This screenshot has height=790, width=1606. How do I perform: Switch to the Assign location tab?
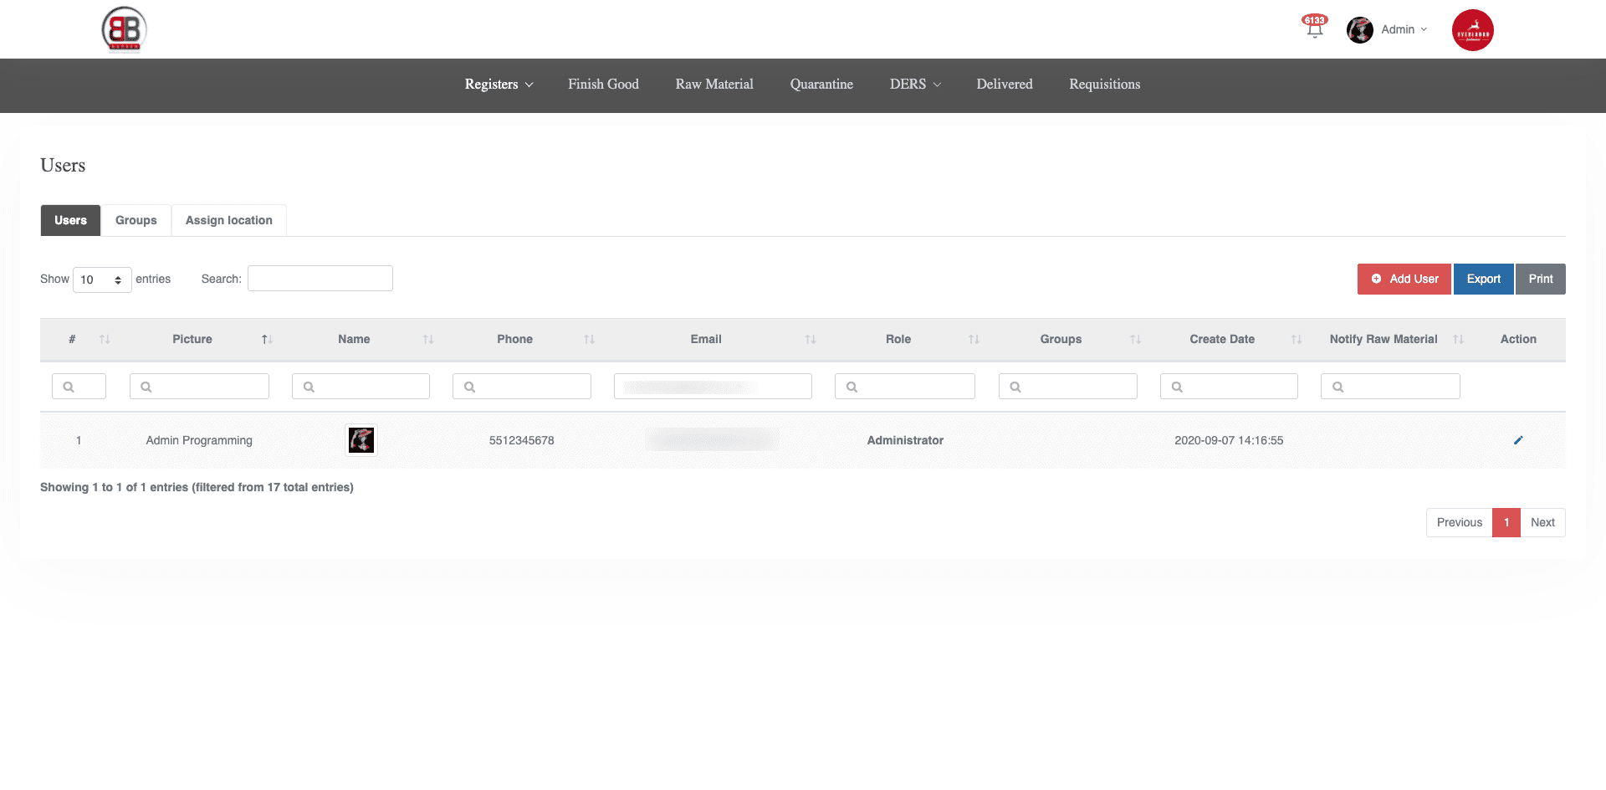(x=228, y=220)
